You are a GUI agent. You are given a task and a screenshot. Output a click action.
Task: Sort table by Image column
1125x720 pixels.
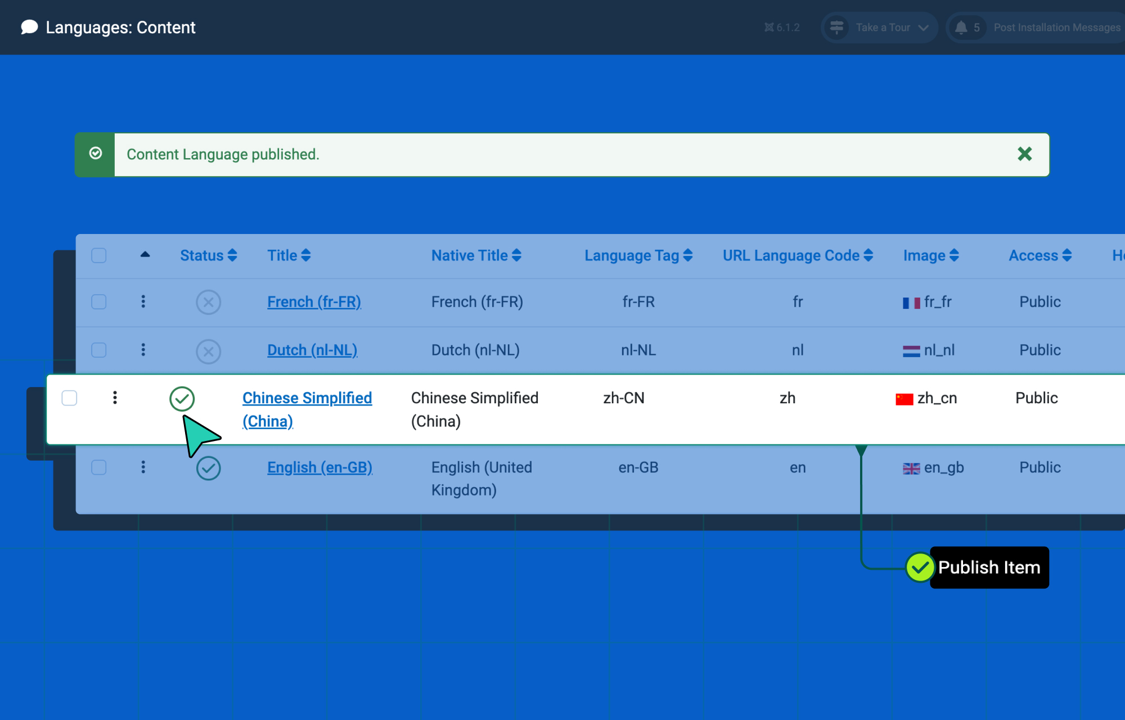931,255
